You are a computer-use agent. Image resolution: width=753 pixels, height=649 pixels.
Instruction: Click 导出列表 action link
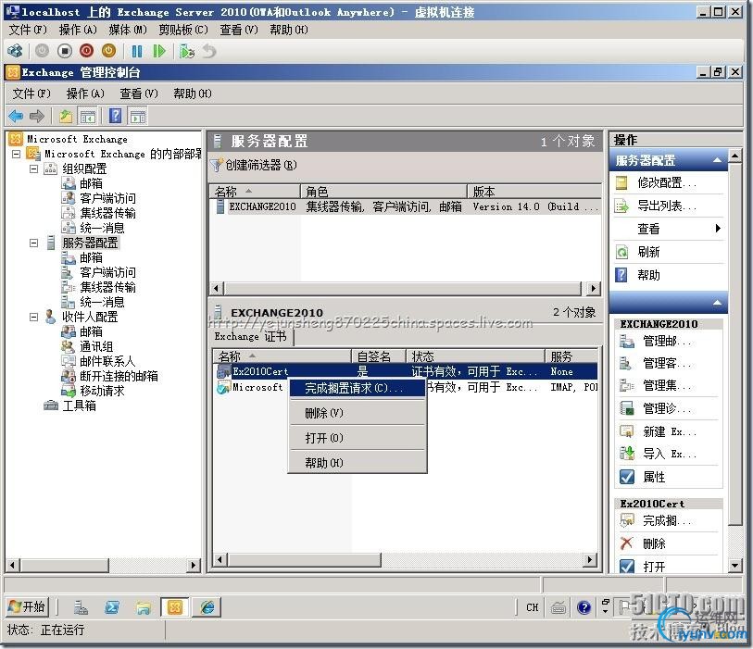[x=667, y=206]
